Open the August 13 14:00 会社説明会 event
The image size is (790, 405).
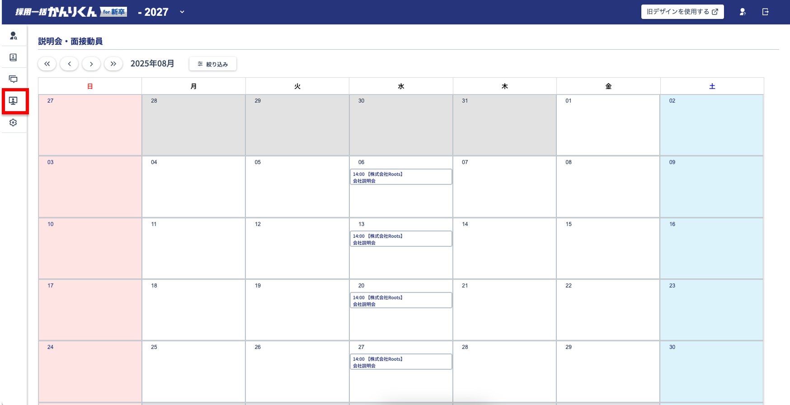(x=401, y=239)
